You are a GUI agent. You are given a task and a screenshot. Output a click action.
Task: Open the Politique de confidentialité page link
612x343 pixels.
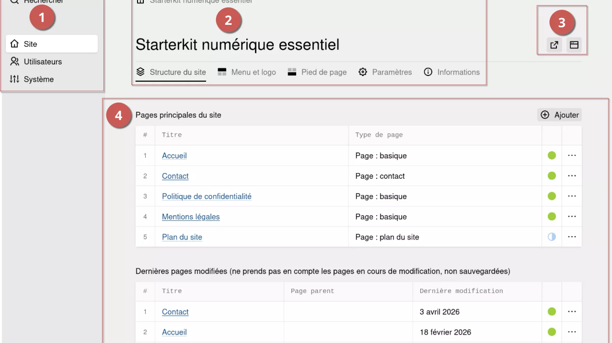coord(207,196)
